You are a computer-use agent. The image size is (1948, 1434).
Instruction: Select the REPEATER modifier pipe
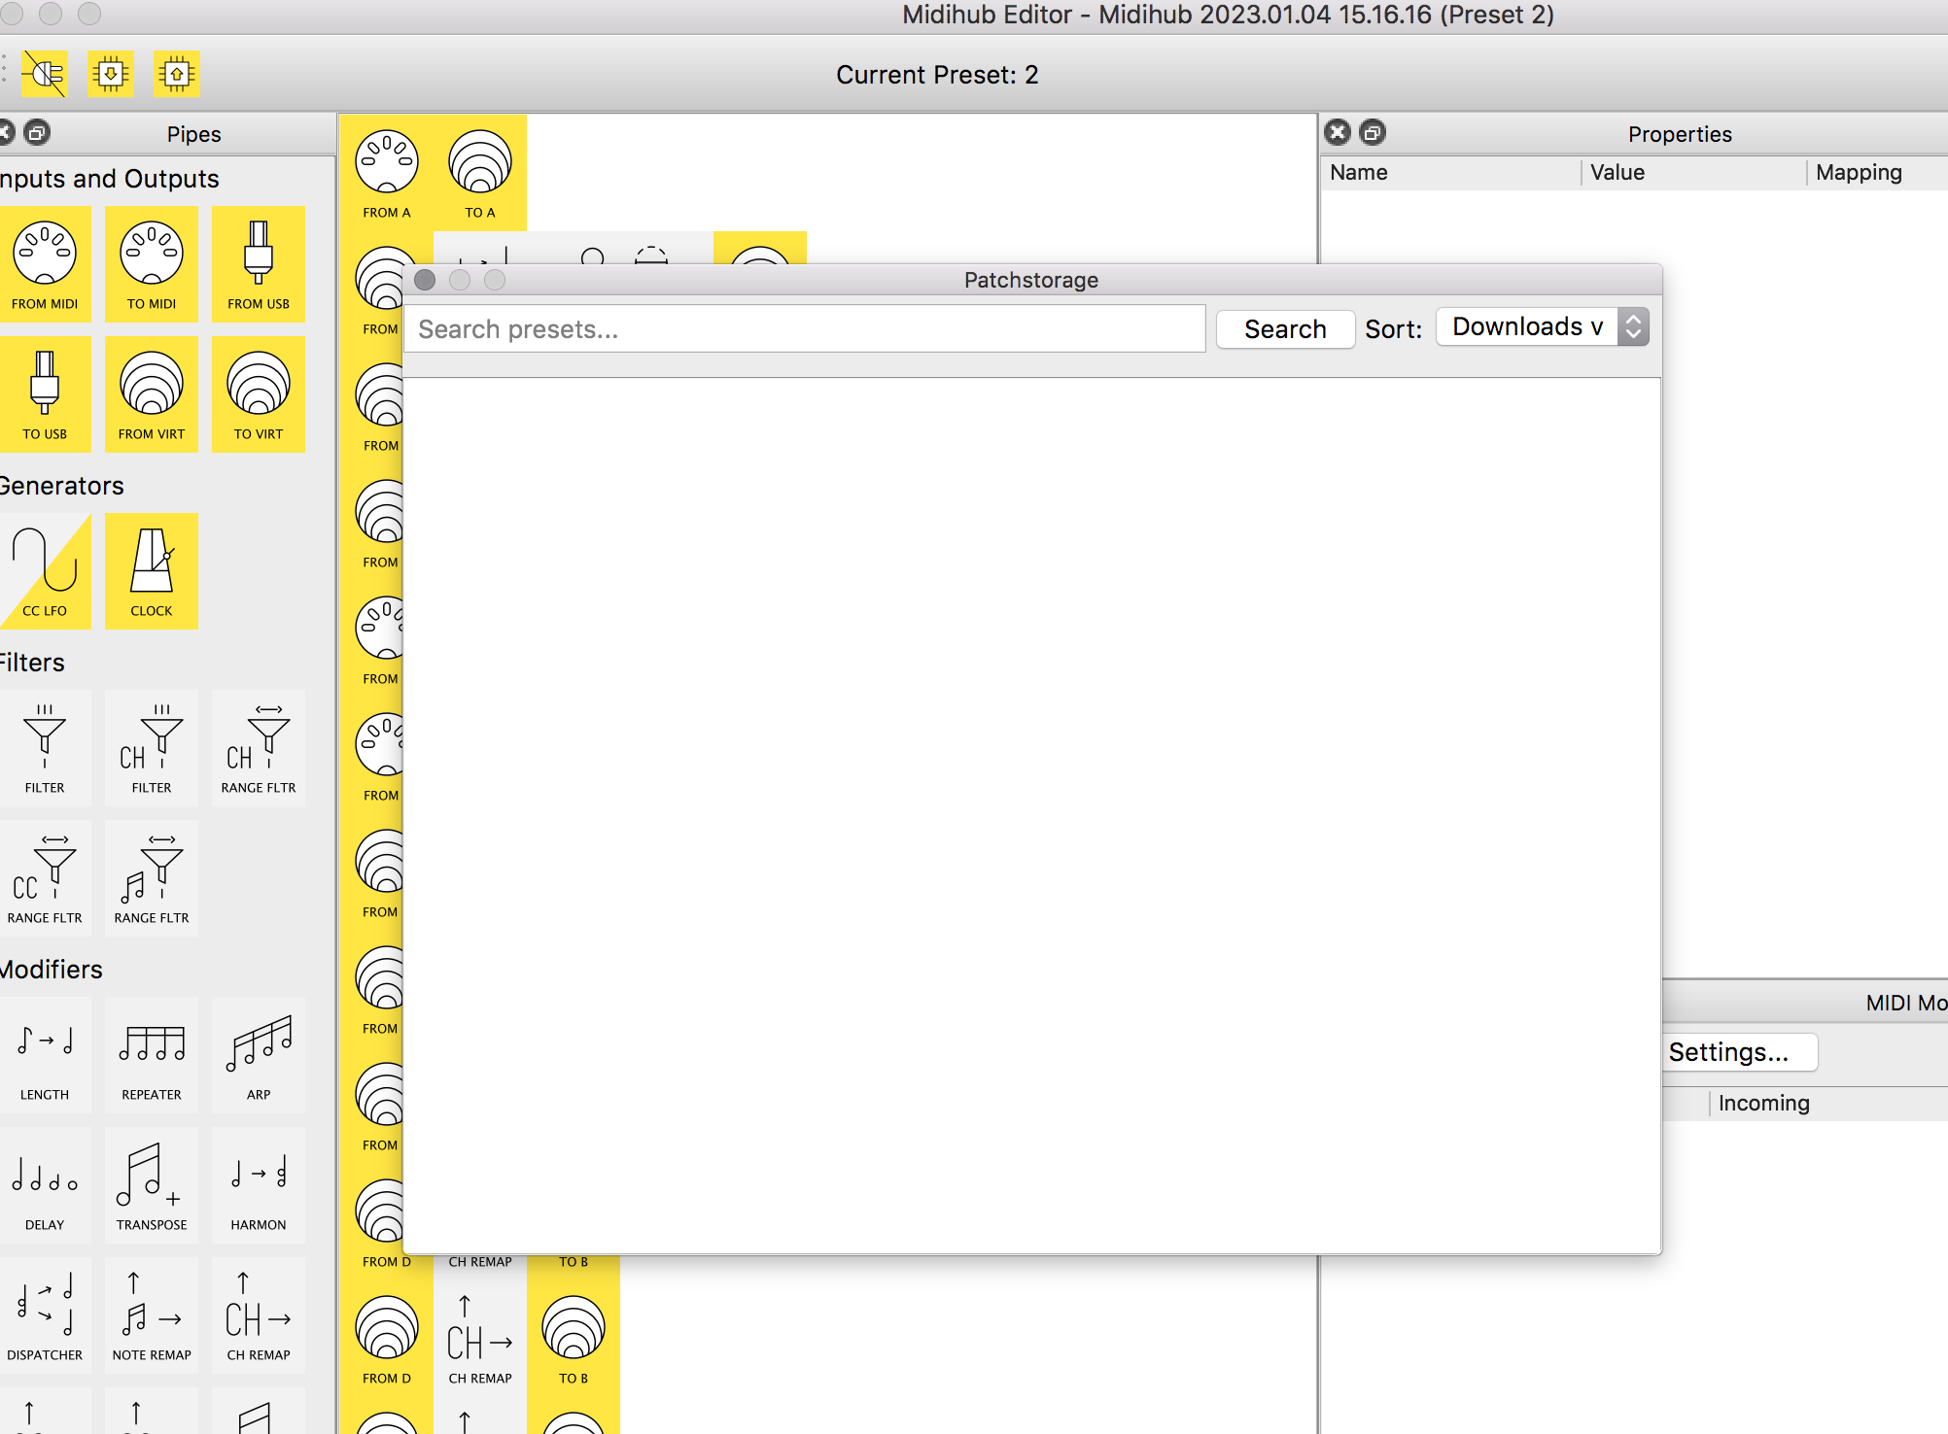coord(152,1054)
